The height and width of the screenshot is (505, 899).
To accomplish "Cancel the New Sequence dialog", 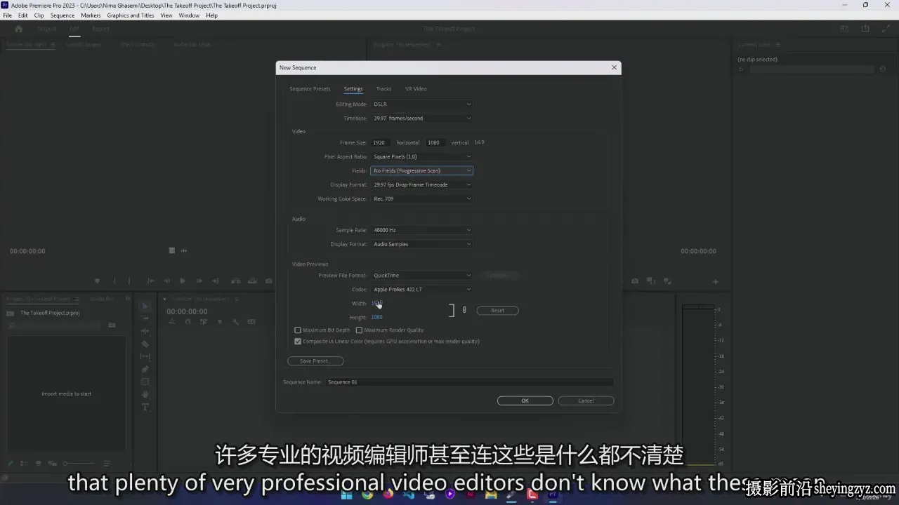I will click(586, 400).
